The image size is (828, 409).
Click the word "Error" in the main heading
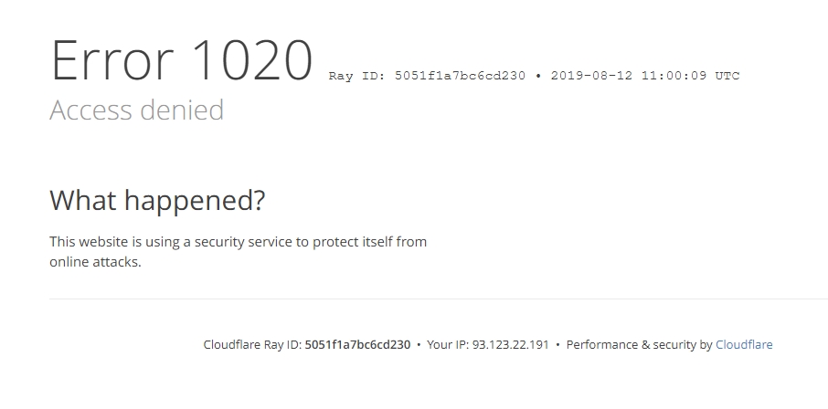(111, 61)
